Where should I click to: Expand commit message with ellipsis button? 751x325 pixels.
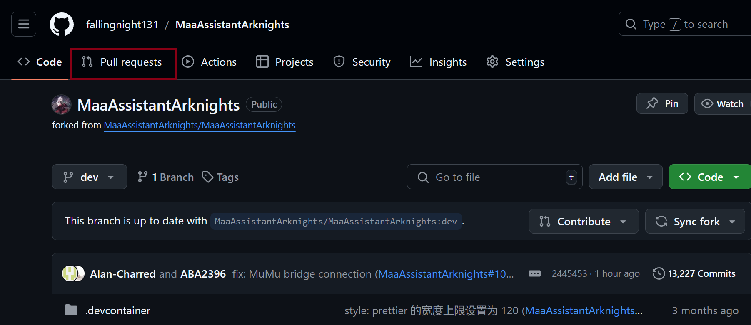coord(535,273)
